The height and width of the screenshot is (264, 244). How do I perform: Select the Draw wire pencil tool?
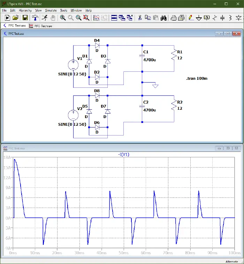pos(190,18)
